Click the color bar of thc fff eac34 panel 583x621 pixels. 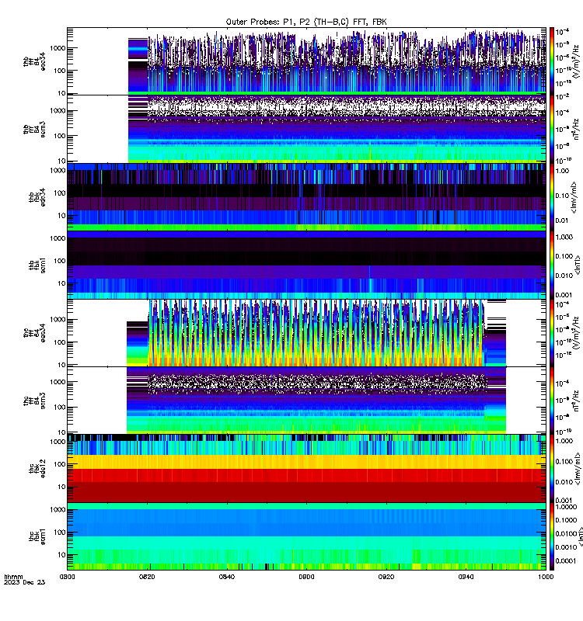(x=552, y=333)
